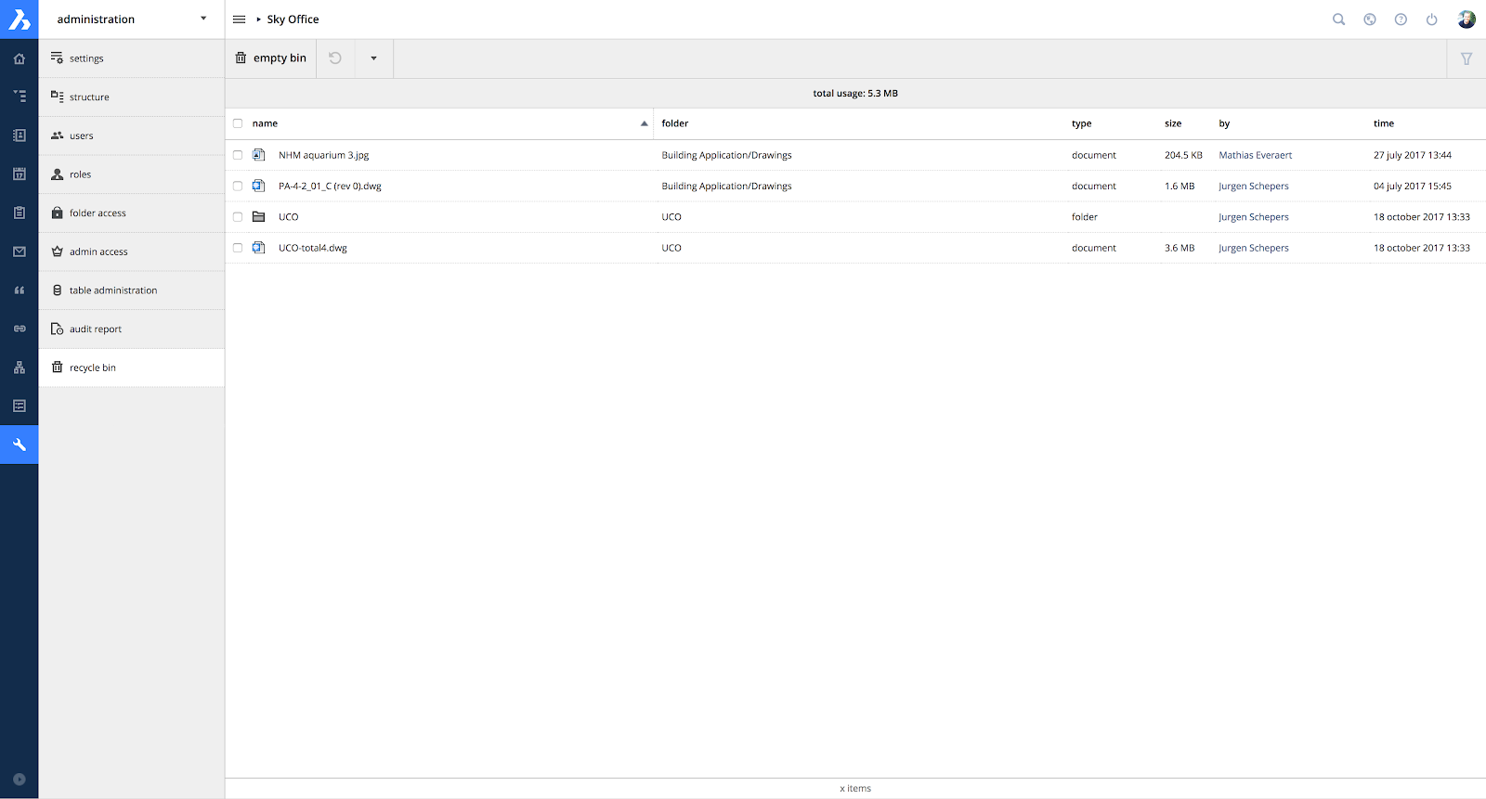Viewport: 1486px width, 799px height.
Task: Sort by the 'by' column header
Action: tap(1224, 123)
